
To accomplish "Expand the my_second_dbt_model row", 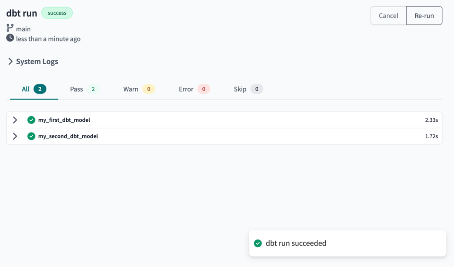I will tap(15, 136).
